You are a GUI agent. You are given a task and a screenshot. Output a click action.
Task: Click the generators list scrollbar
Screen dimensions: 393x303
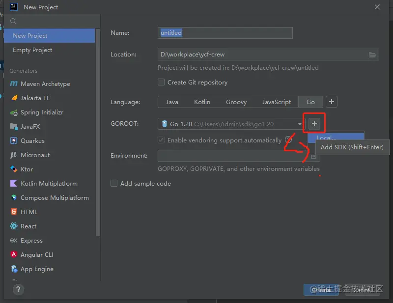(x=98, y=132)
